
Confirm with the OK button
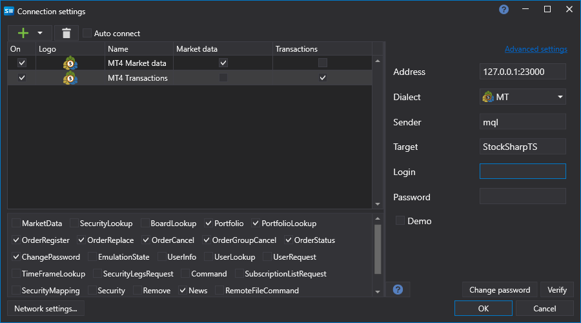click(x=483, y=308)
